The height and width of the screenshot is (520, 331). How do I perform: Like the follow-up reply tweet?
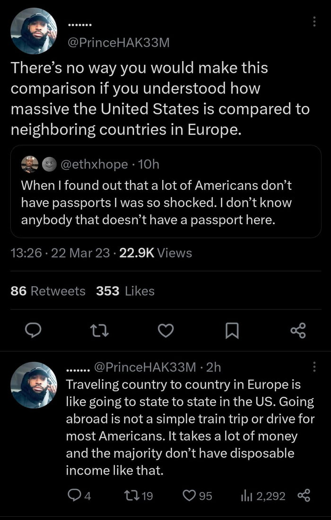[x=189, y=495]
